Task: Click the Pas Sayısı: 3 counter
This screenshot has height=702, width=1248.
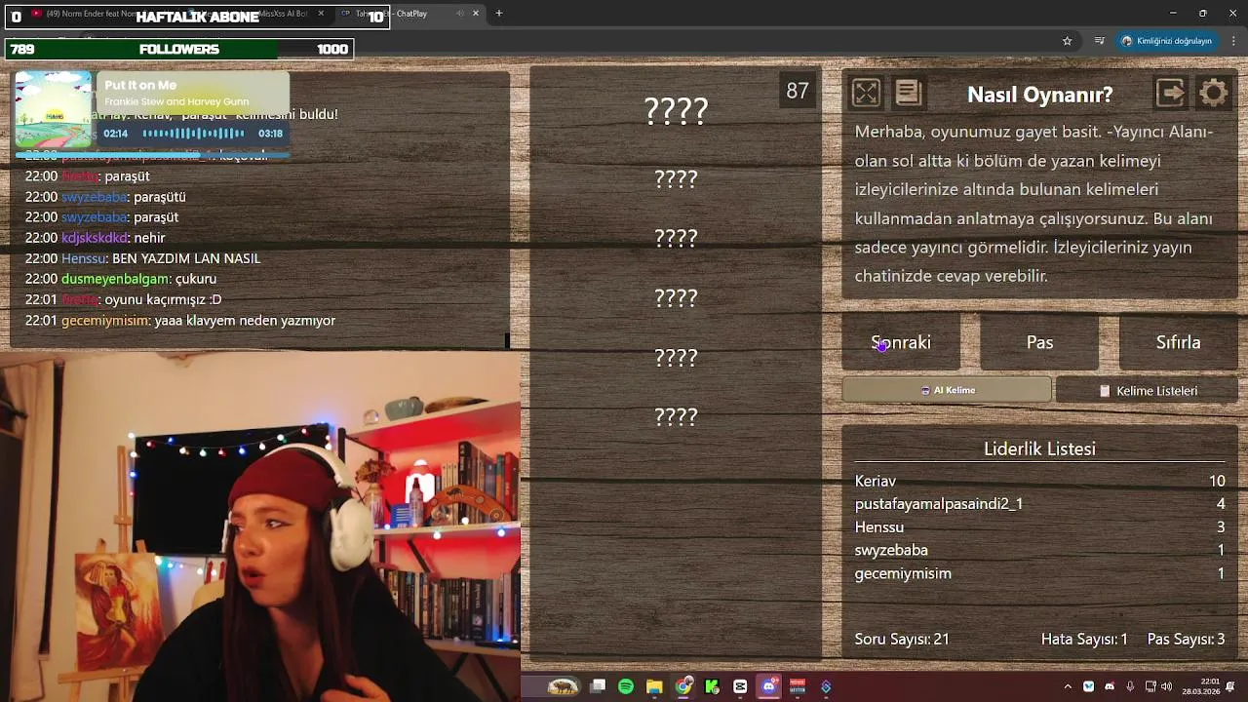Action: pos(1187,639)
